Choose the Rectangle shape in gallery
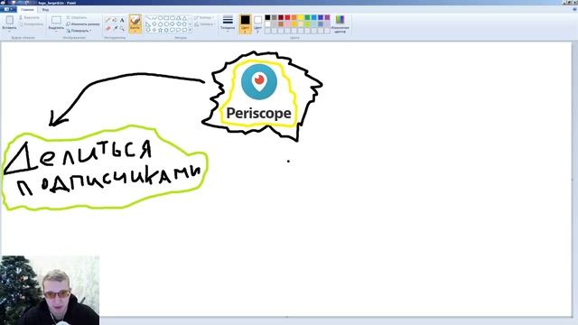The image size is (578, 325). click(x=166, y=18)
